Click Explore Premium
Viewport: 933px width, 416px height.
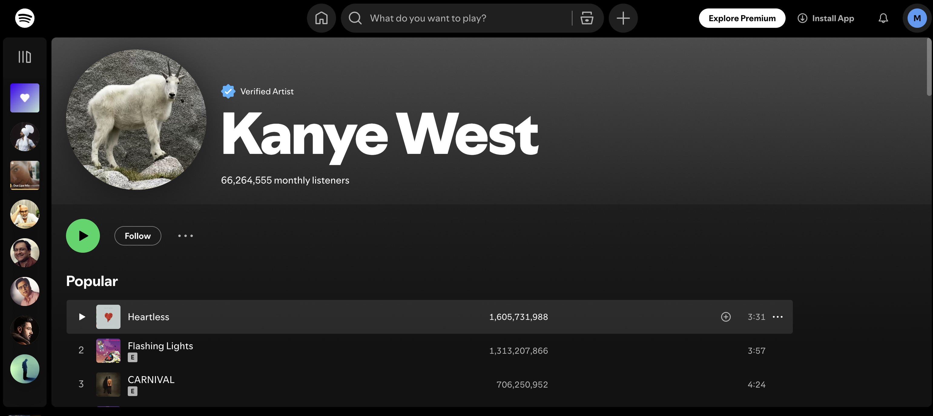click(742, 18)
